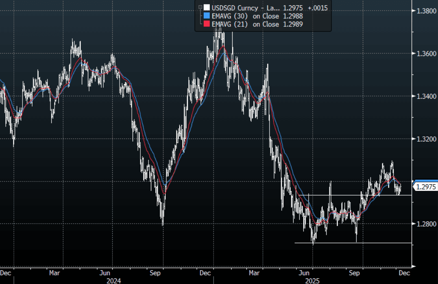Click the 2025 year label on time axis
This screenshot has height=284, width=438.
312,280
